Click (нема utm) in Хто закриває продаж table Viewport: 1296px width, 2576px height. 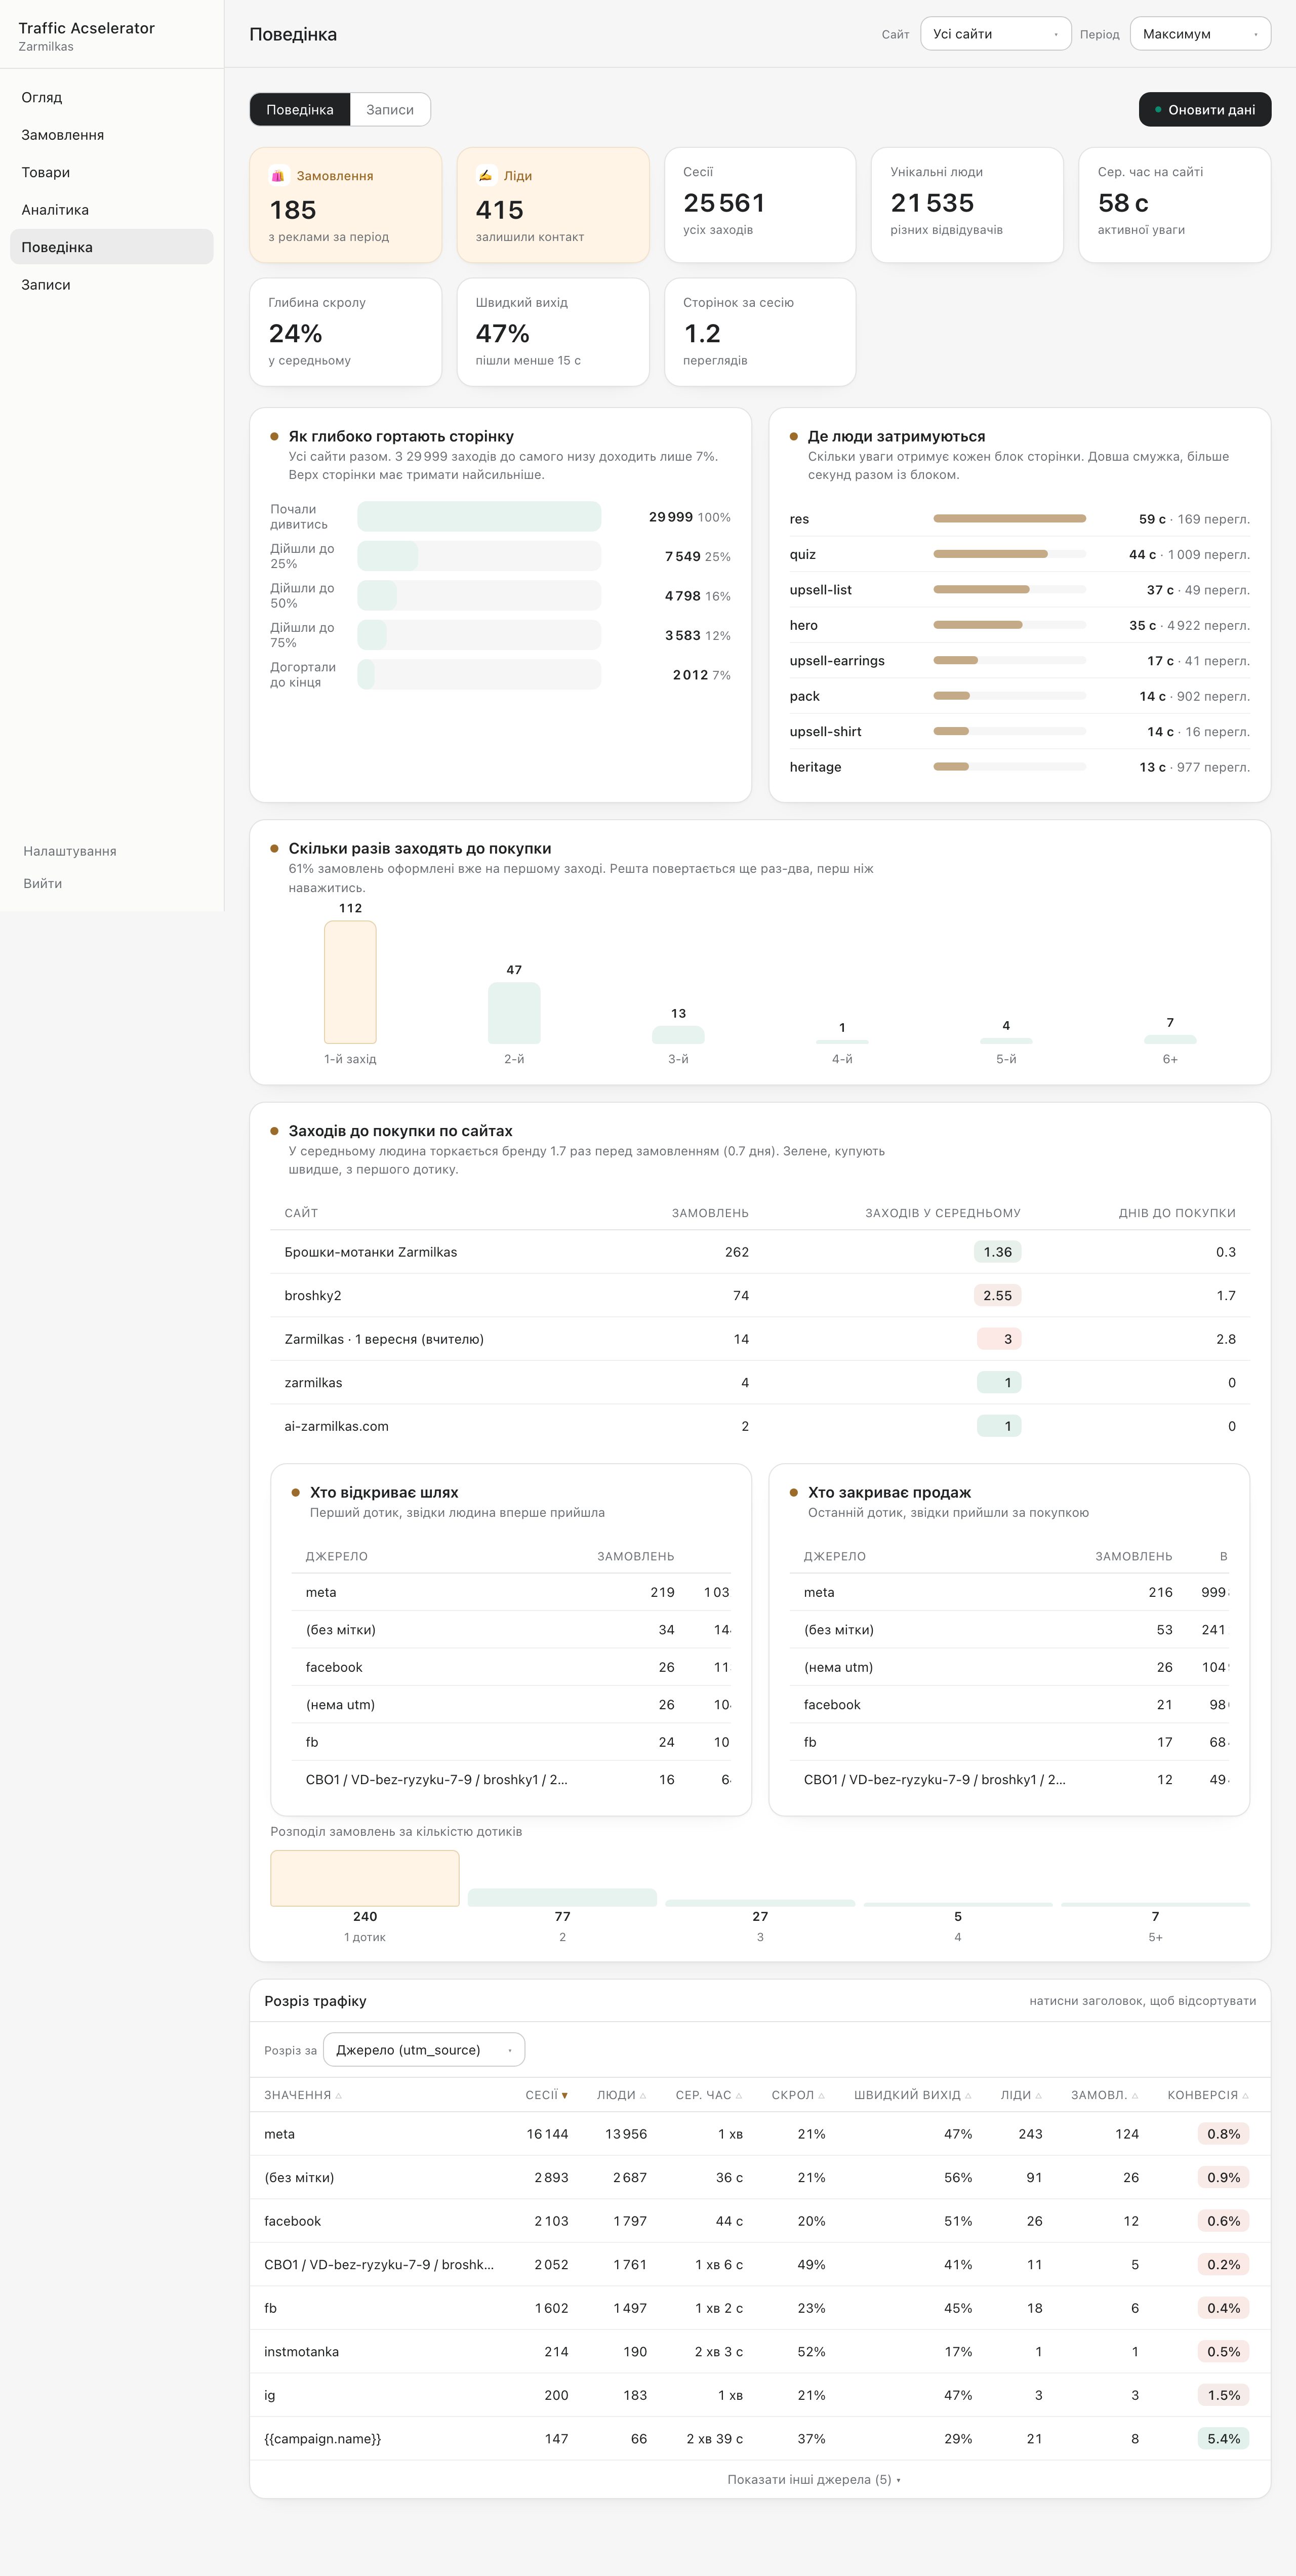coord(838,1667)
